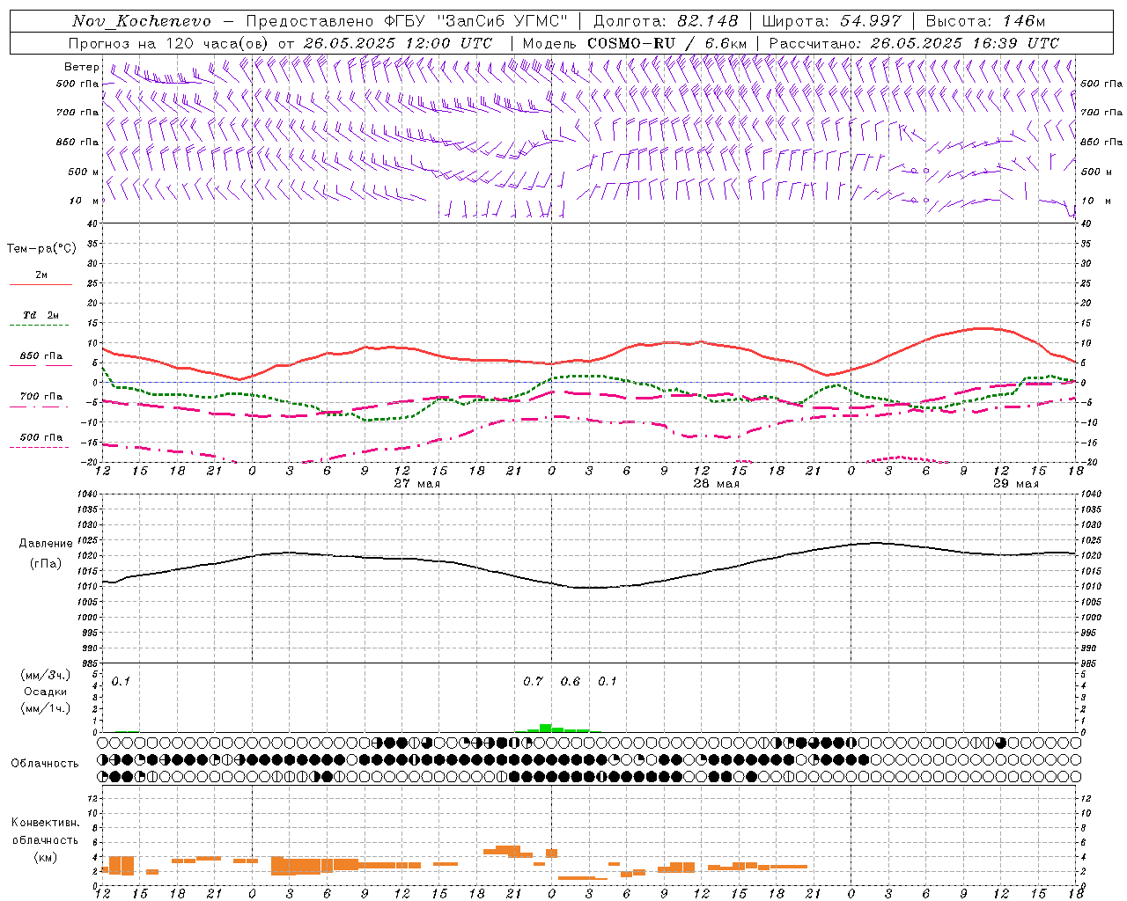Viewport: 1127px width, 901px height.
Task: Click the '28 мая' date label on the time axis
Action: click(x=716, y=483)
